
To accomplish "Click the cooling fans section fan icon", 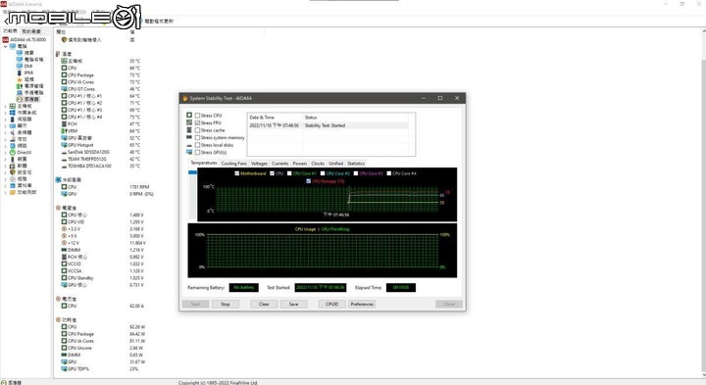I will [58, 179].
